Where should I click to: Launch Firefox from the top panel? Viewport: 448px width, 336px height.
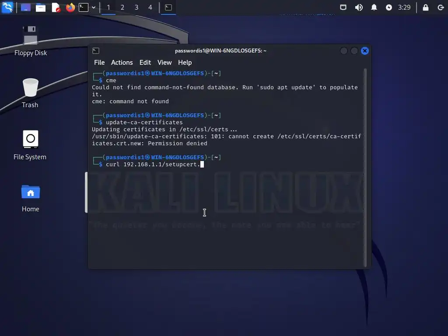(70, 7)
